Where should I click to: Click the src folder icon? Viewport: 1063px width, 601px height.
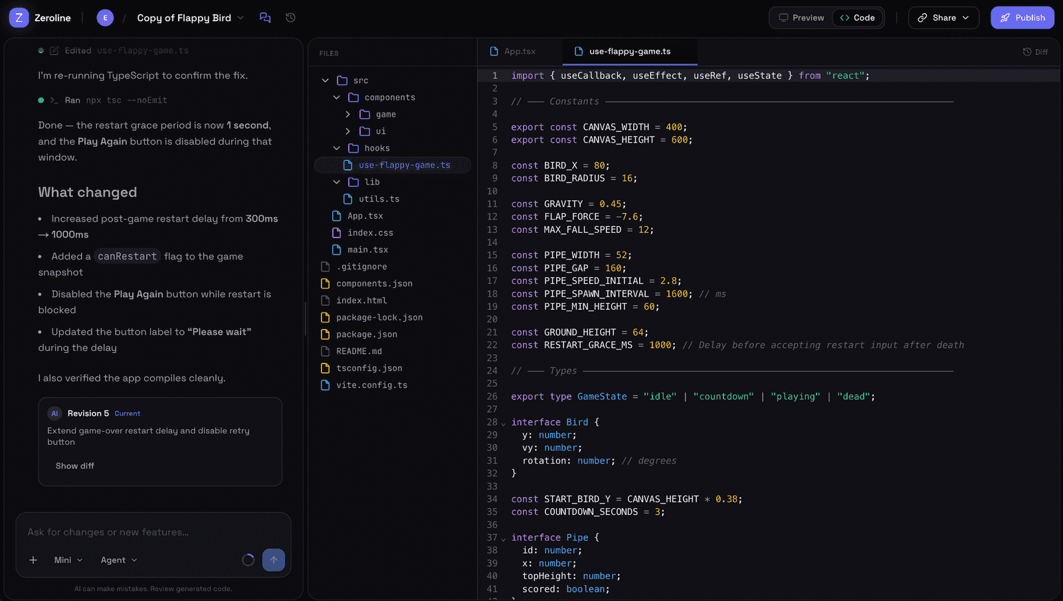[x=342, y=80]
